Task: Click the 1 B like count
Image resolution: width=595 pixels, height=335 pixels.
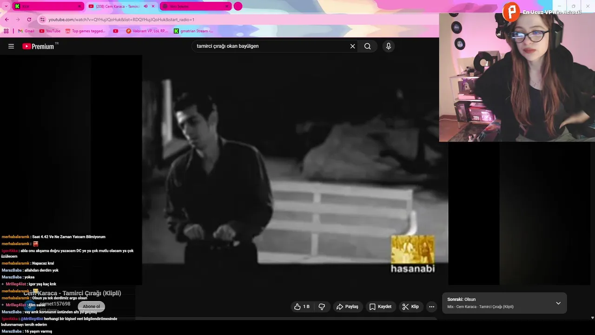Action: point(306,307)
